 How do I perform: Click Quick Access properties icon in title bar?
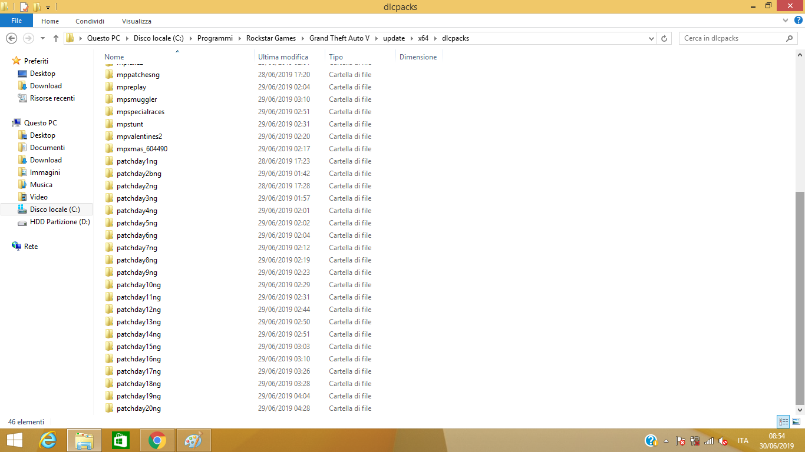[24, 7]
